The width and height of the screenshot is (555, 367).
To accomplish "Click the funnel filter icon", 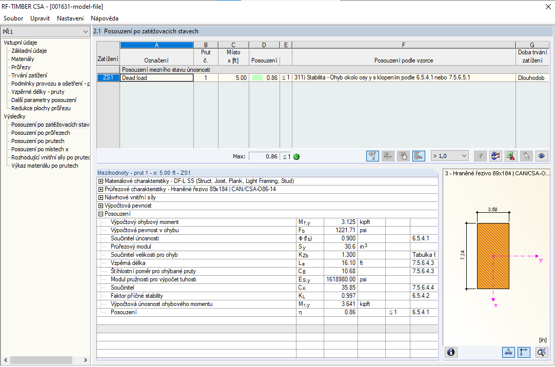I will pos(480,156).
